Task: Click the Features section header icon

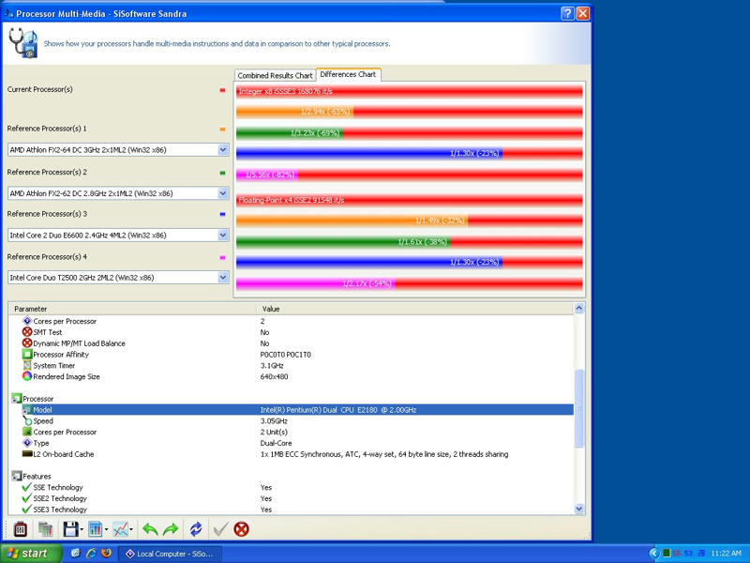Action: tap(17, 476)
